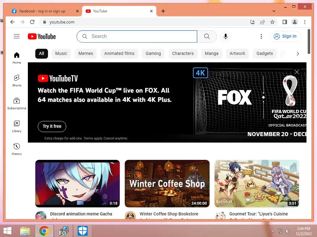Open Chrome three-dot menu

point(305,22)
